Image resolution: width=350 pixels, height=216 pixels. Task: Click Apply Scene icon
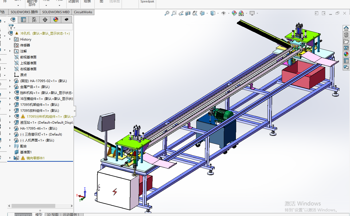(x=241, y=13)
